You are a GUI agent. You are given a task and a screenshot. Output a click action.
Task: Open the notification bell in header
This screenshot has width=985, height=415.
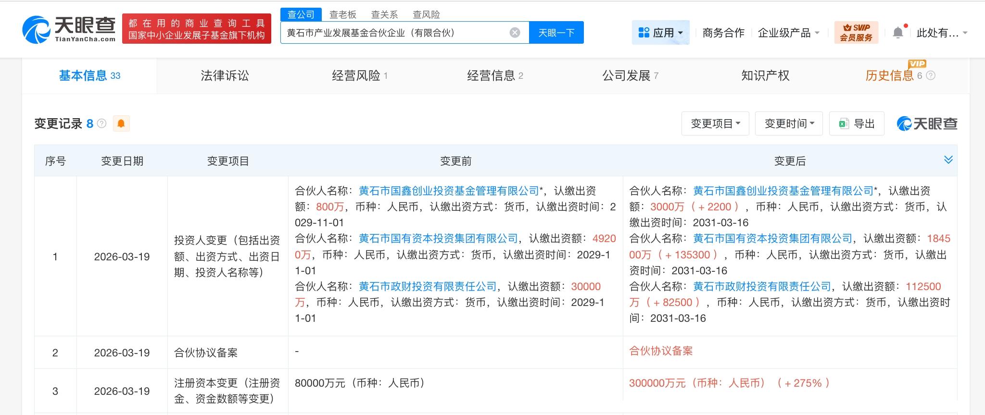[897, 33]
